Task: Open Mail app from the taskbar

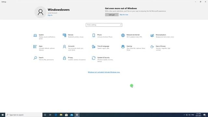Action: click(x=71, y=115)
